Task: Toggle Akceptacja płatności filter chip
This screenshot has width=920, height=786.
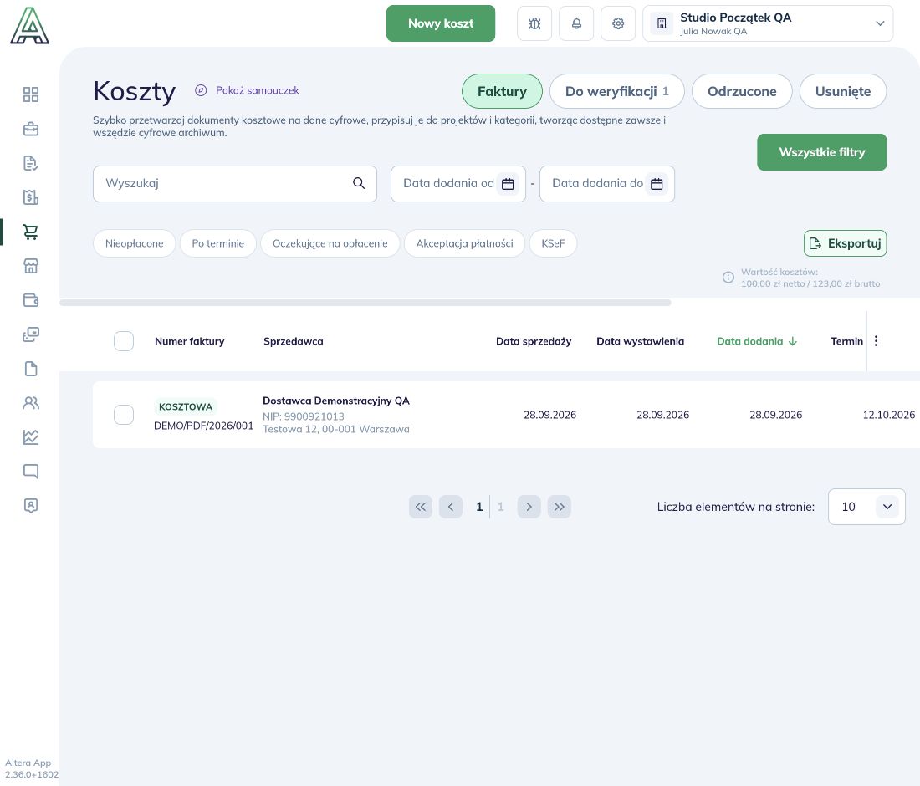Action: pos(465,243)
